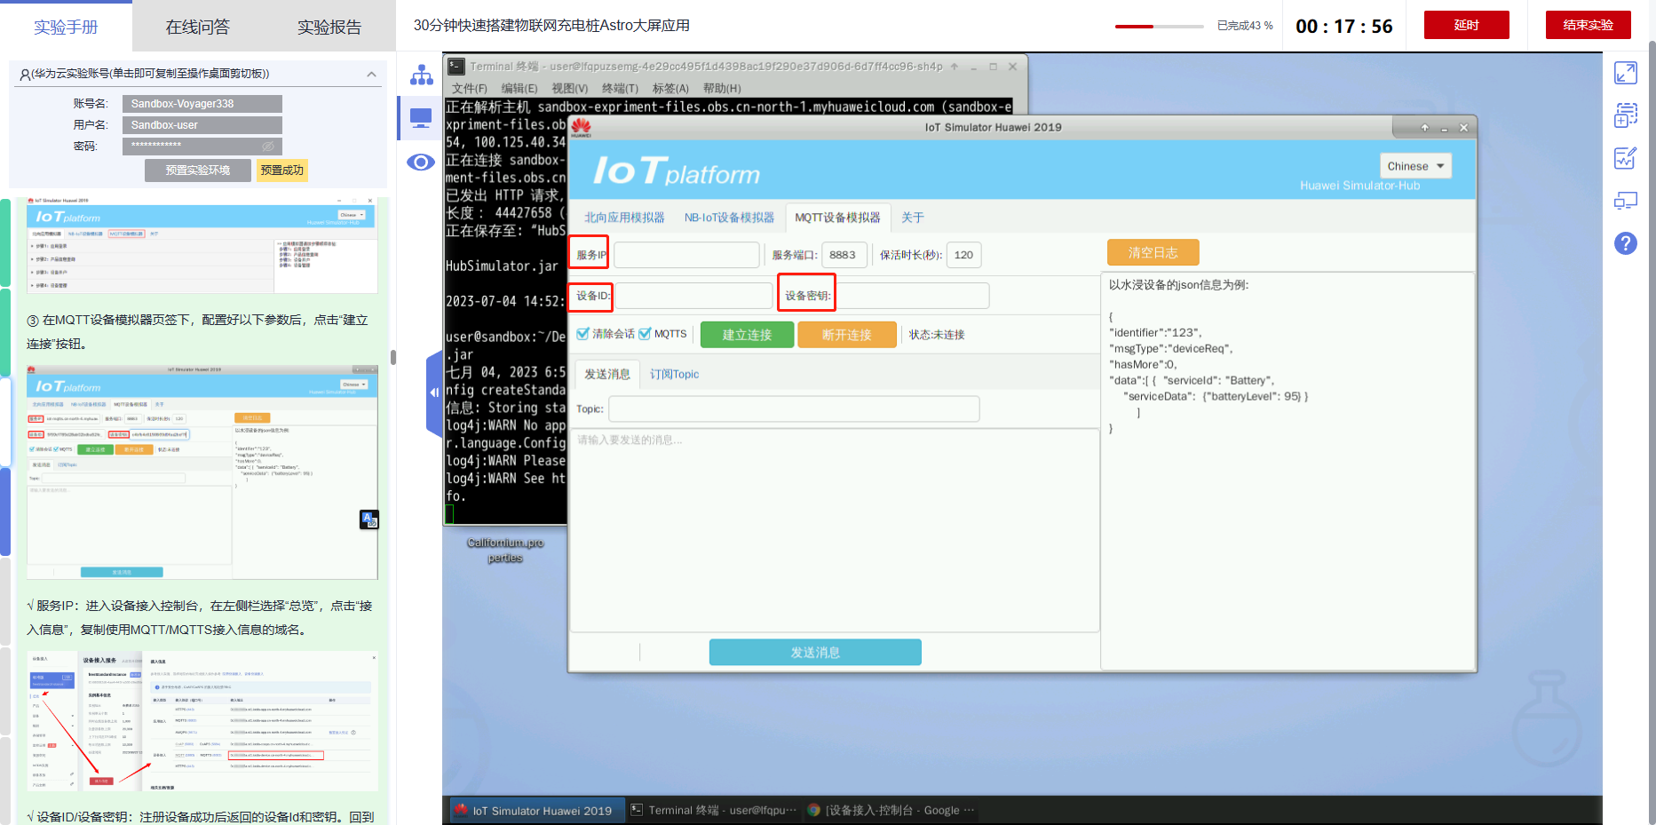
Task: Click the 预置成功 status label
Action: tap(282, 171)
